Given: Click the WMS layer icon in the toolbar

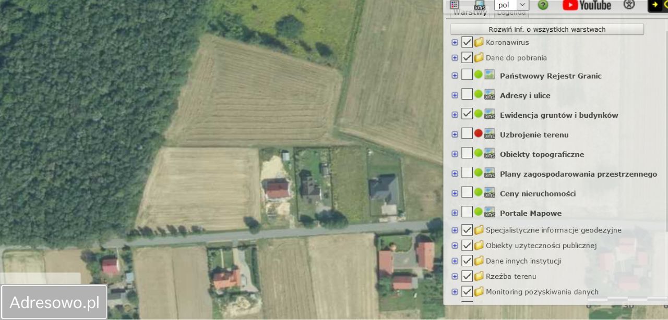Looking at the screenshot, I should (x=480, y=5).
